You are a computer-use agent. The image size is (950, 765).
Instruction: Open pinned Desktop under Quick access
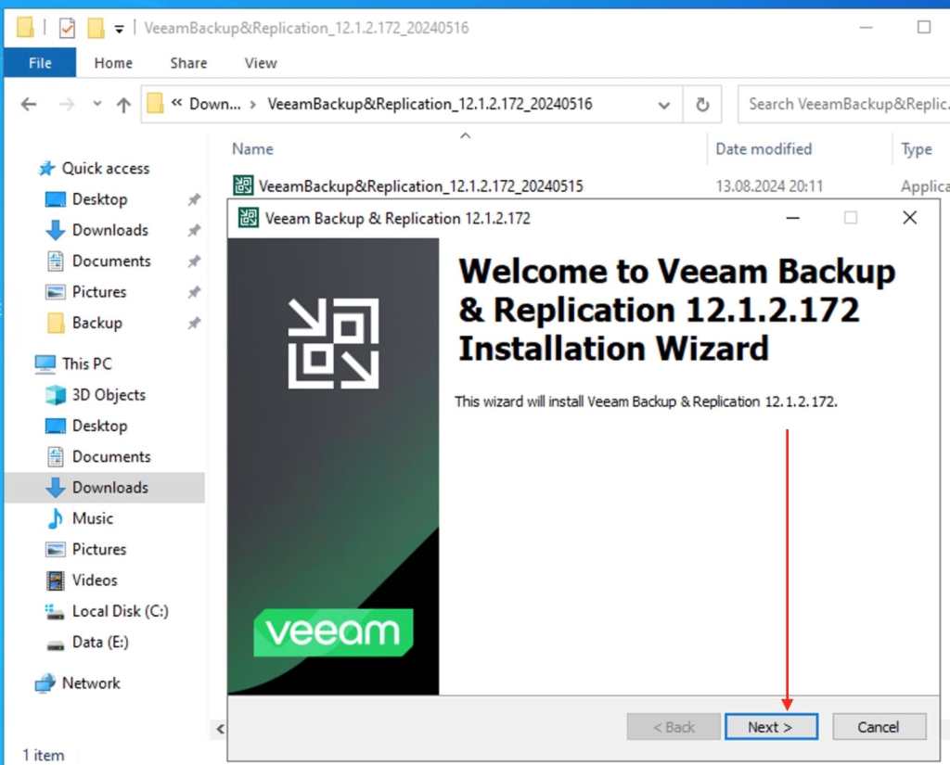tap(99, 199)
